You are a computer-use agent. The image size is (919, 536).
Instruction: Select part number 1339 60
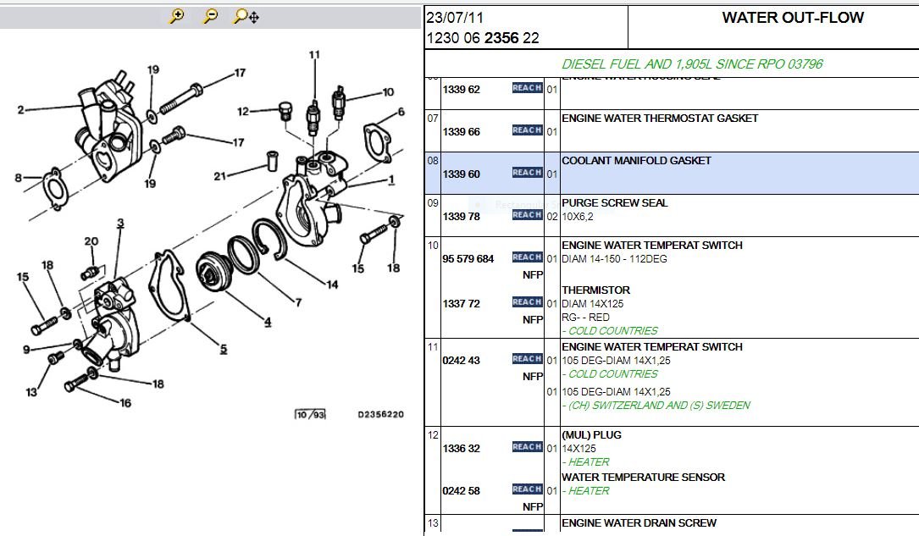click(462, 174)
